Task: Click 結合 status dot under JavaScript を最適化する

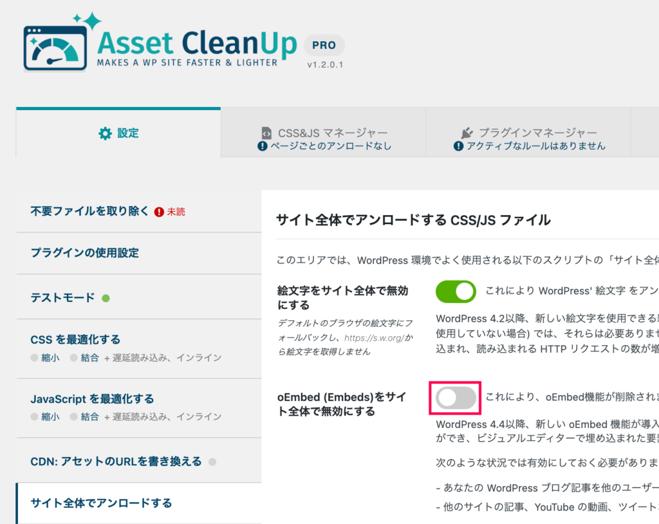Action: pyautogui.click(x=74, y=416)
